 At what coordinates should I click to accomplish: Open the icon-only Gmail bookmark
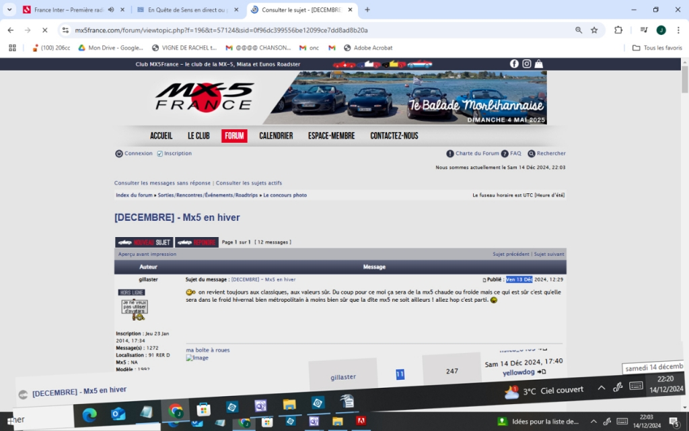click(332, 48)
